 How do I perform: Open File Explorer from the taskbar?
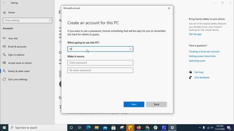(x=97, y=128)
